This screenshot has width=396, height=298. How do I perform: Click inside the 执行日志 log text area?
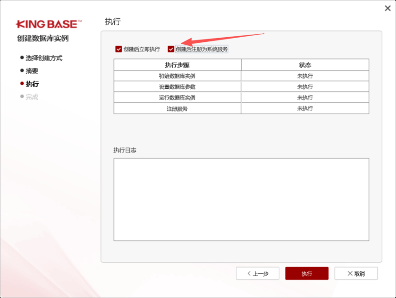pos(241,199)
